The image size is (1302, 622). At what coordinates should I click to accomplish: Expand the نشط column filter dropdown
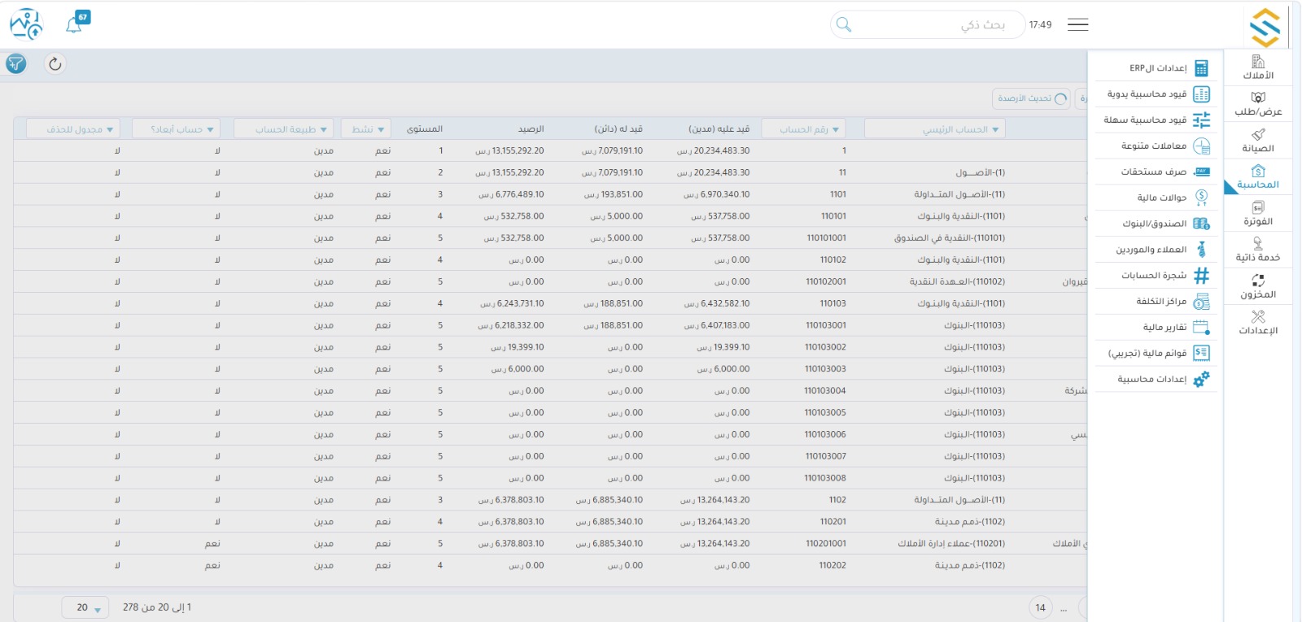point(366,128)
